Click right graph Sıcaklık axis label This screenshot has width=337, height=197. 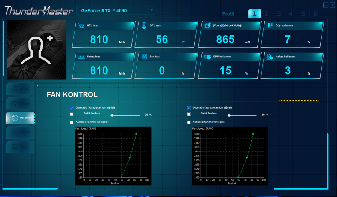click(232, 183)
